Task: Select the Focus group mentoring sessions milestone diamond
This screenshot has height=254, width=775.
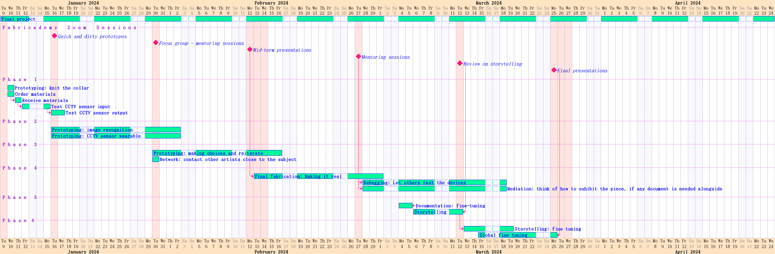Action: point(156,43)
